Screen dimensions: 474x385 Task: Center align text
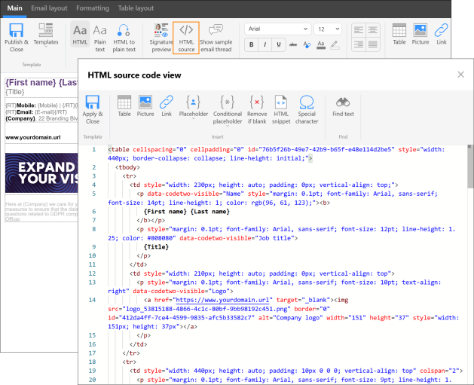[x=373, y=30]
